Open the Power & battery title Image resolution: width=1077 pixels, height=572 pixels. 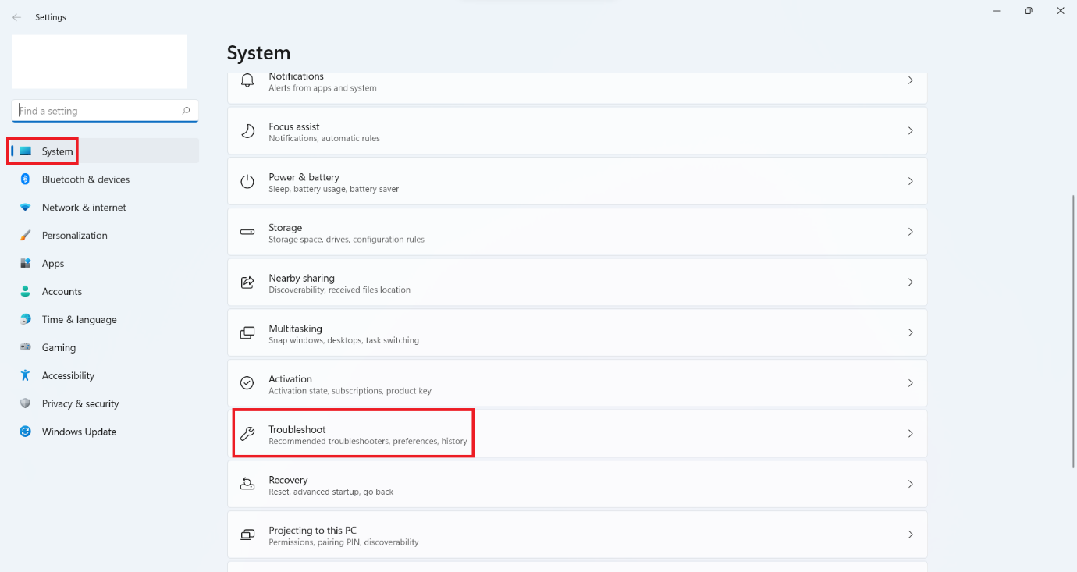(304, 177)
